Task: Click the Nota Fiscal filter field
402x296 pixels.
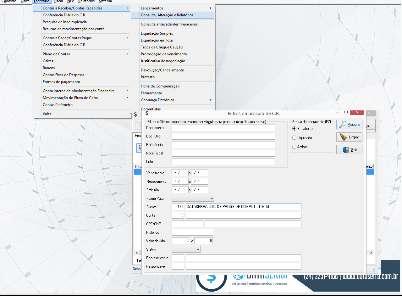Action: coord(223,153)
